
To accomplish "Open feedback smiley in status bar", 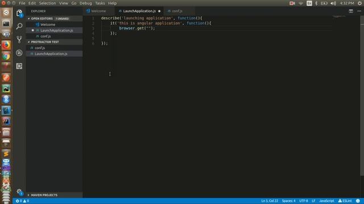I will [358, 201].
